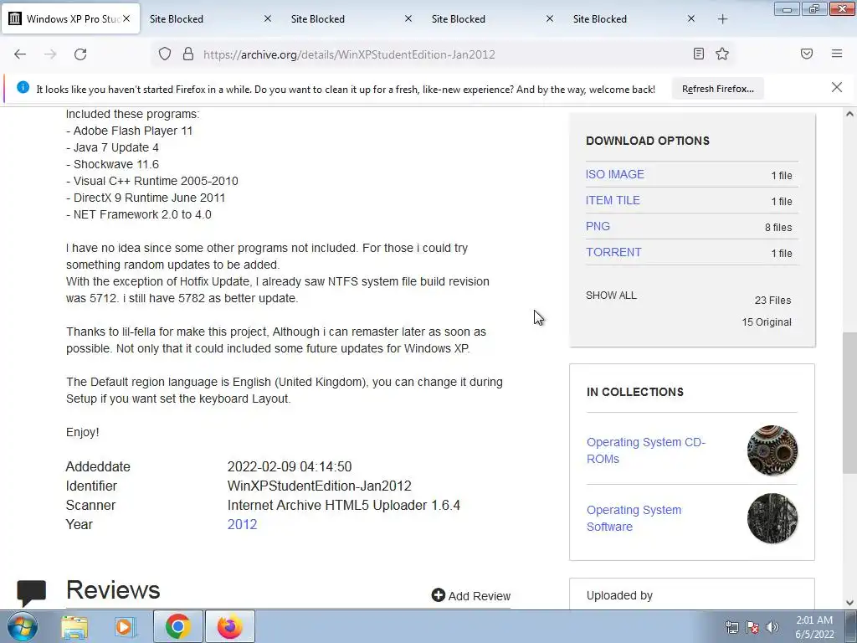Click the Reviews speech bubble icon
857x643 pixels.
31,593
